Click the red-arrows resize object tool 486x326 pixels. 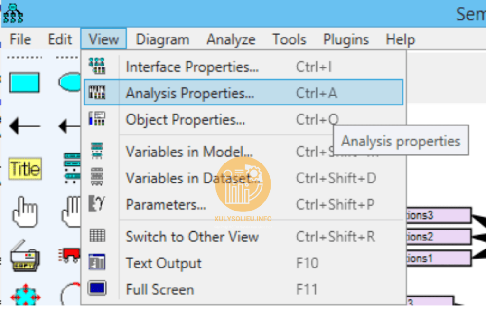25,295
